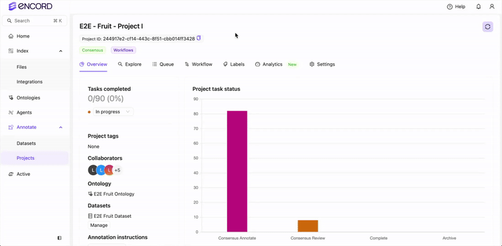
Task: Collapse the Index section chevron
Action: pyautogui.click(x=61, y=51)
